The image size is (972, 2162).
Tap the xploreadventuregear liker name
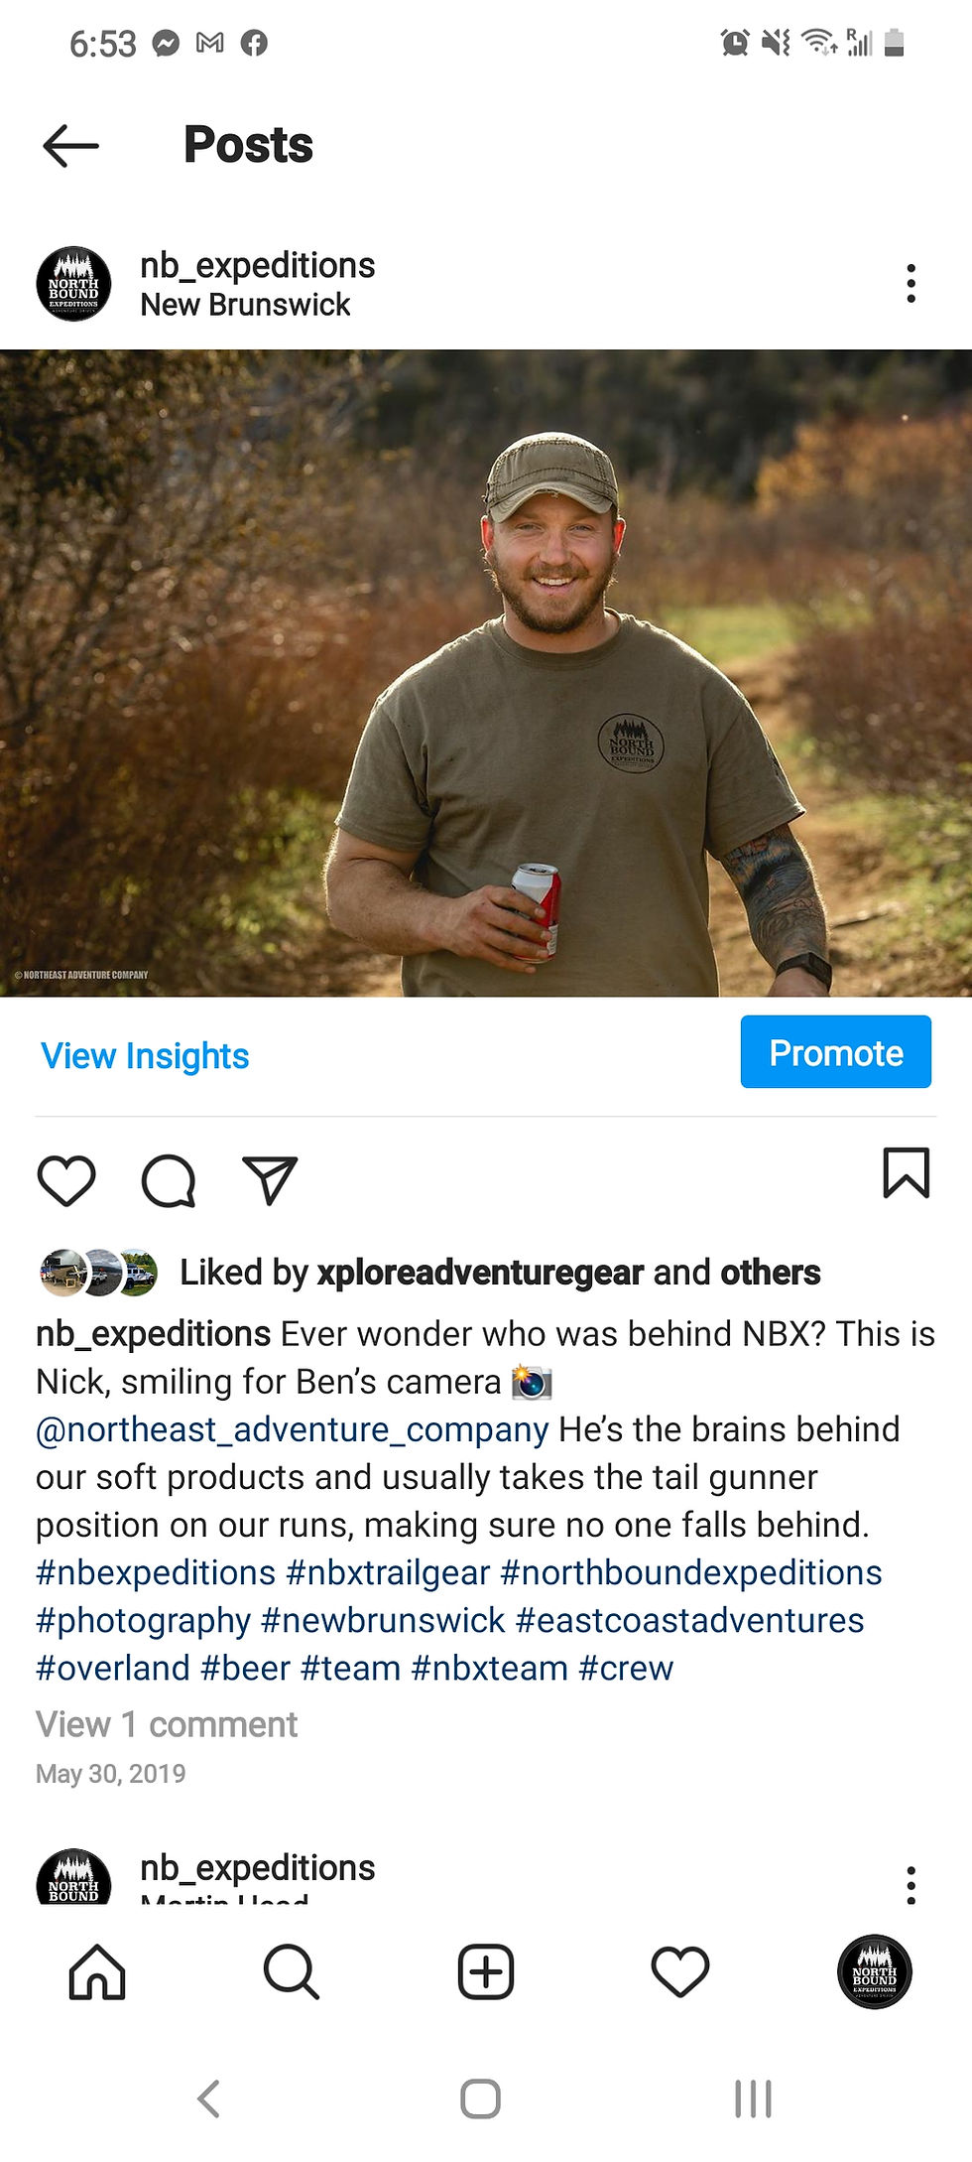(480, 1273)
